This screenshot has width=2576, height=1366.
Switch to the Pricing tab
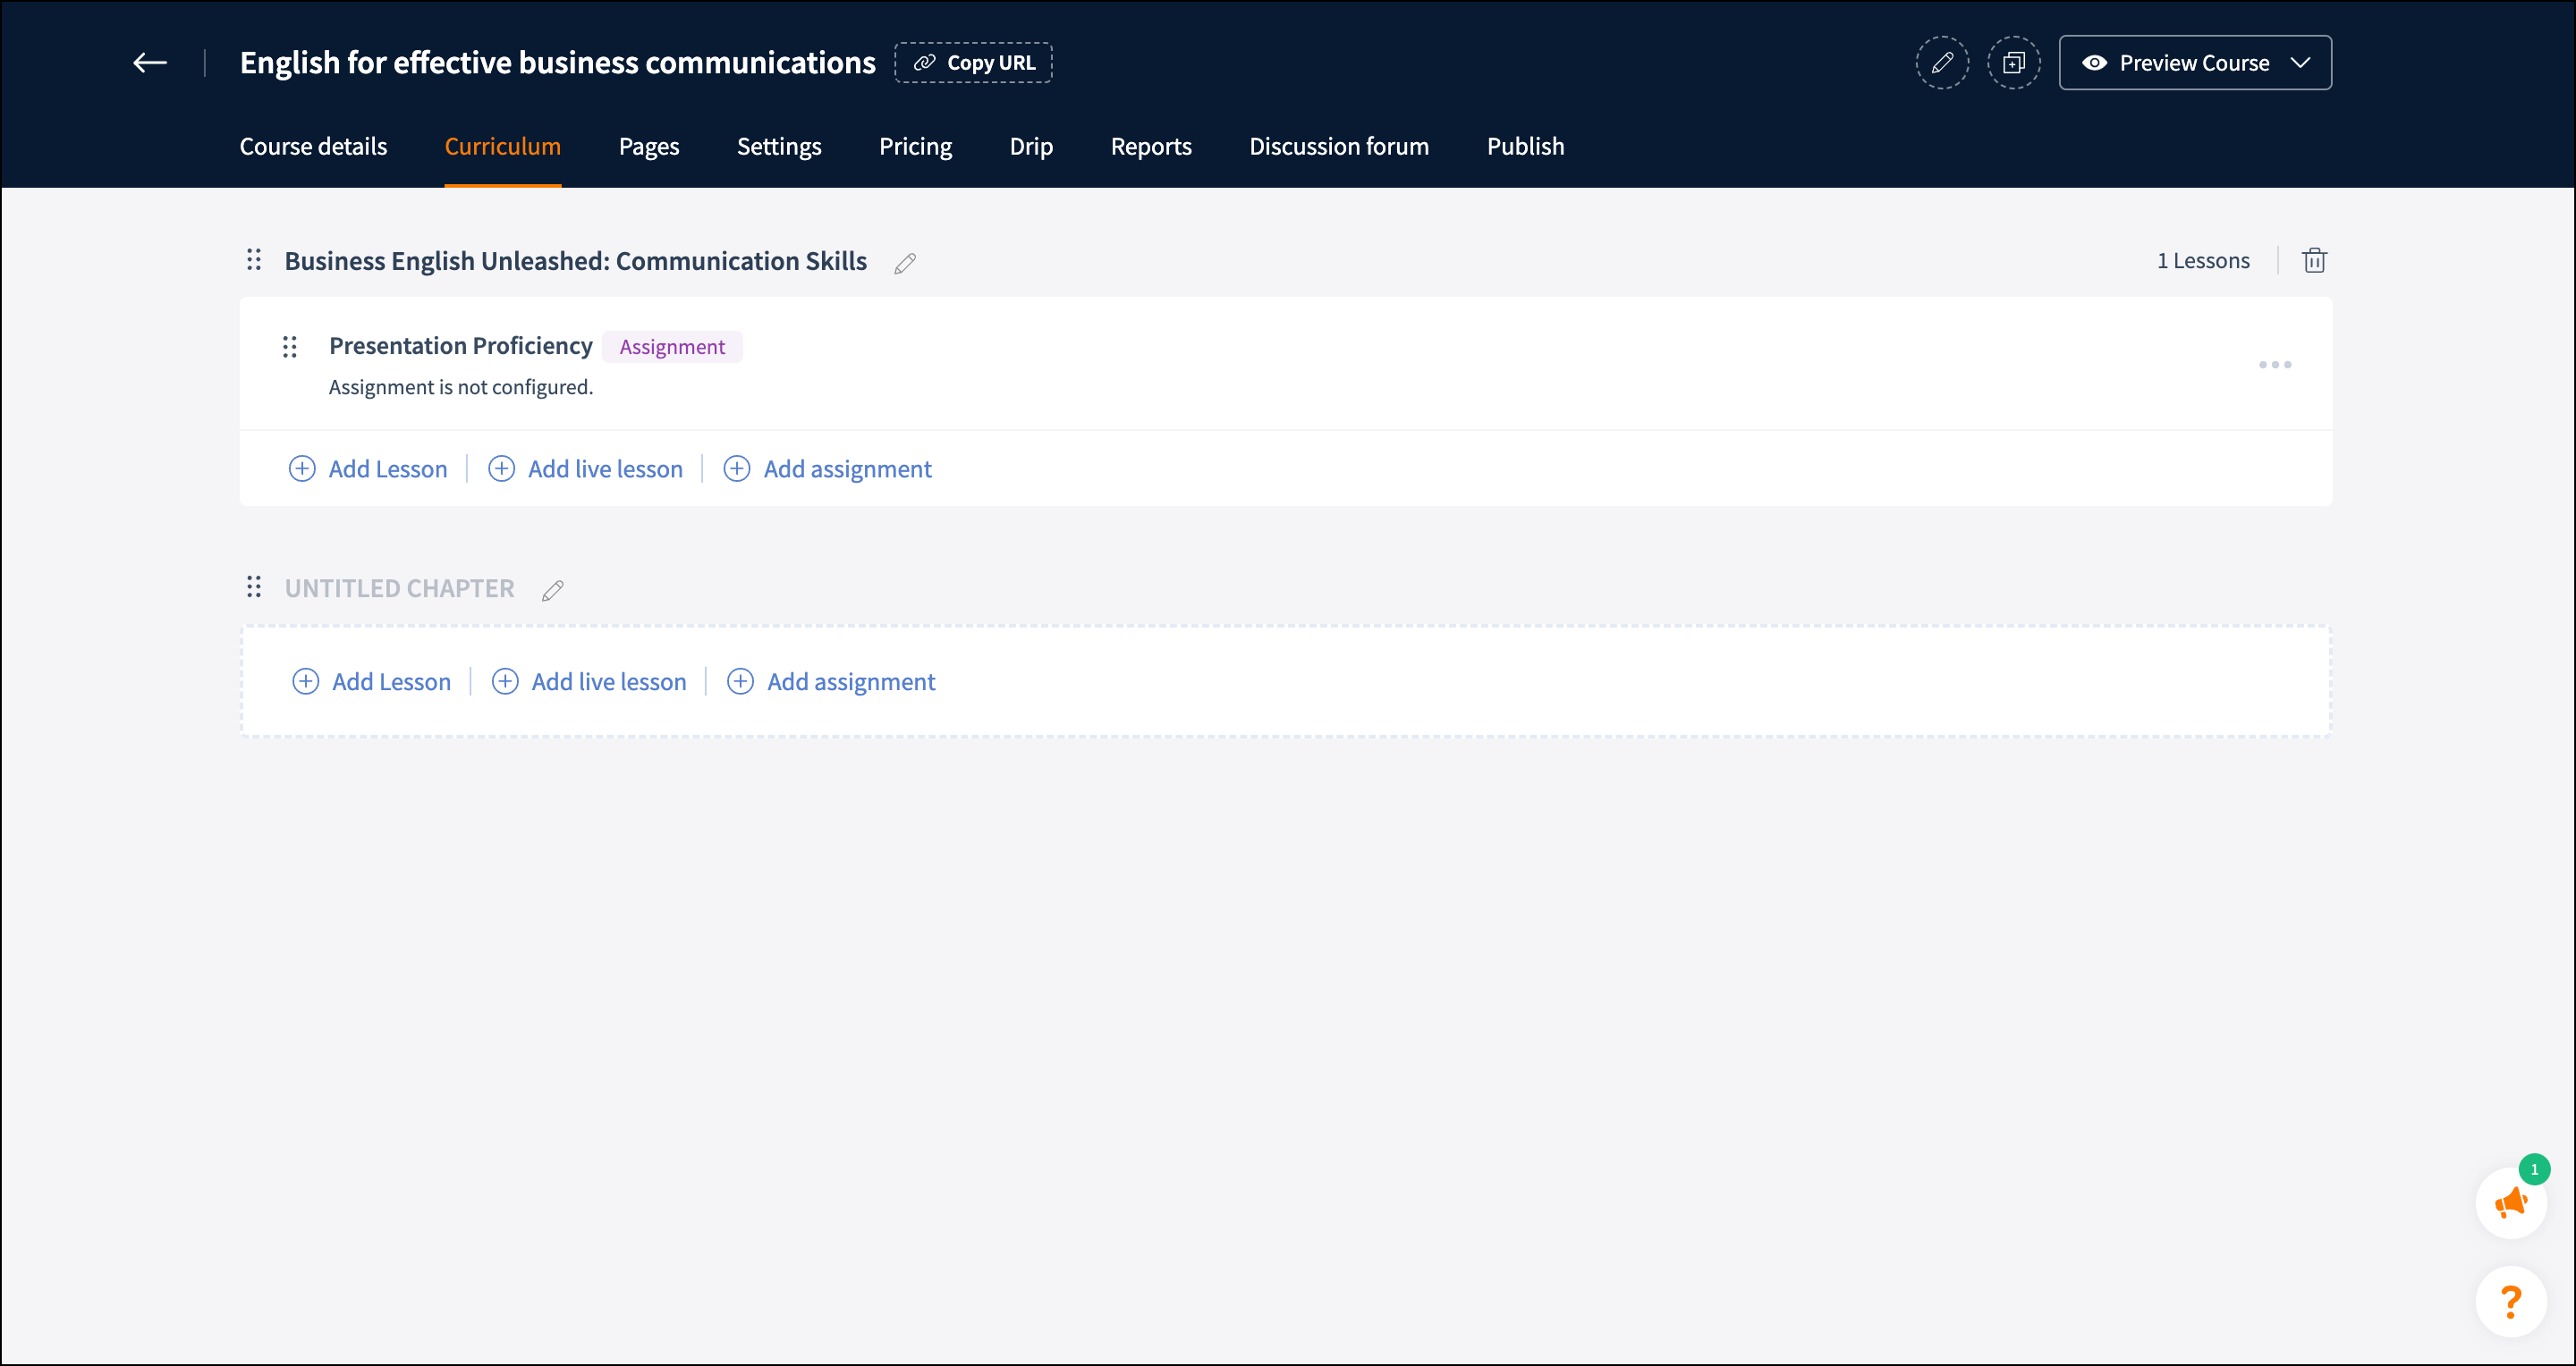coord(915,146)
